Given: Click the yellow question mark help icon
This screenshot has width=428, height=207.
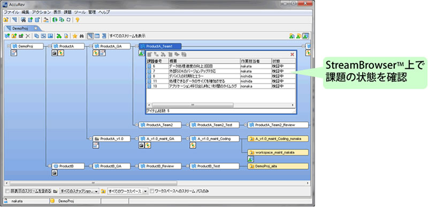Looking at the screenshot, I should 77,20.
